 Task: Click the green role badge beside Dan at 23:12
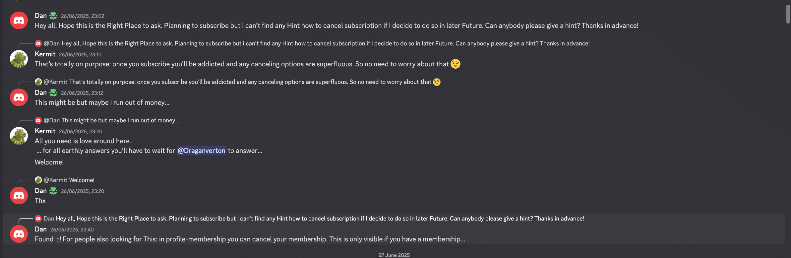[x=53, y=93]
